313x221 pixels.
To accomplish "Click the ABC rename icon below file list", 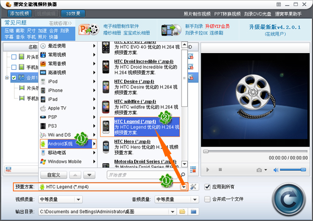I will tap(8, 170).
